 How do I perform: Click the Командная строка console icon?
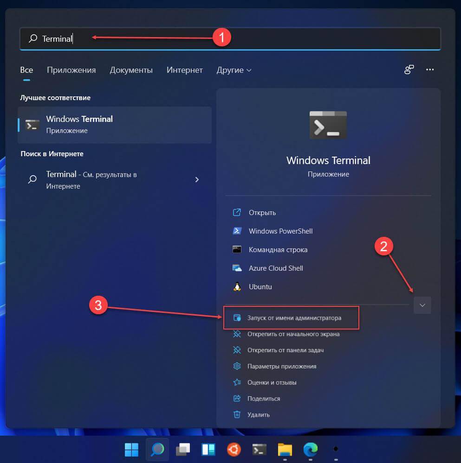pos(237,249)
